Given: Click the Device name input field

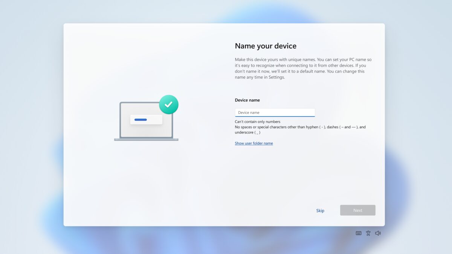Looking at the screenshot, I should (x=275, y=113).
